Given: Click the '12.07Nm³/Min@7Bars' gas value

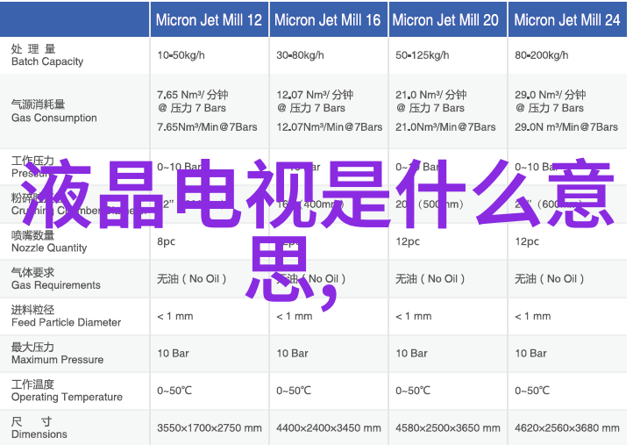Looking at the screenshot, I should (x=330, y=127).
